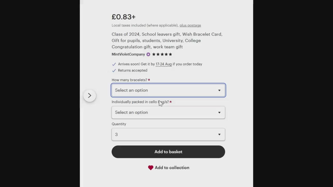Viewport: 333px width, 187px height.
Task: Click the purple Star Seller badge
Action: tap(148, 54)
